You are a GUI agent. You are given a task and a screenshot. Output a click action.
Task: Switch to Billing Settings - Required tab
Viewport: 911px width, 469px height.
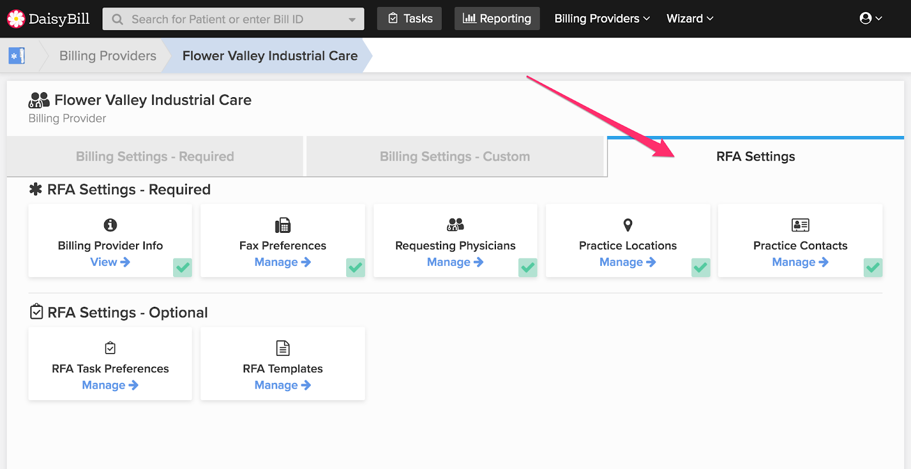click(x=155, y=157)
